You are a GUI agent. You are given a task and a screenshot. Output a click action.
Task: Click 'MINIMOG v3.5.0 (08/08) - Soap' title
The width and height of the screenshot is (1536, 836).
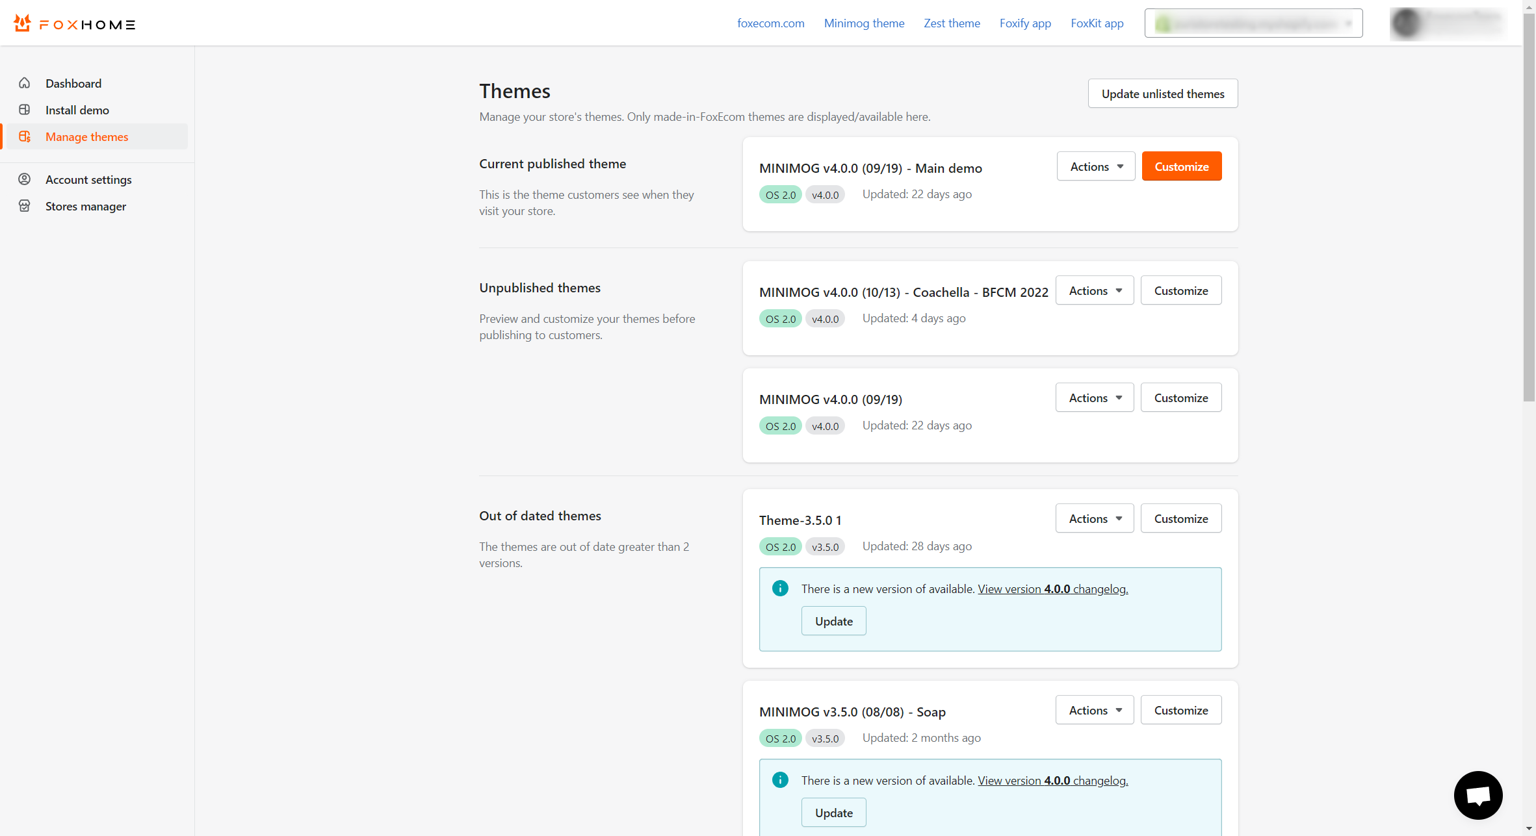852,712
